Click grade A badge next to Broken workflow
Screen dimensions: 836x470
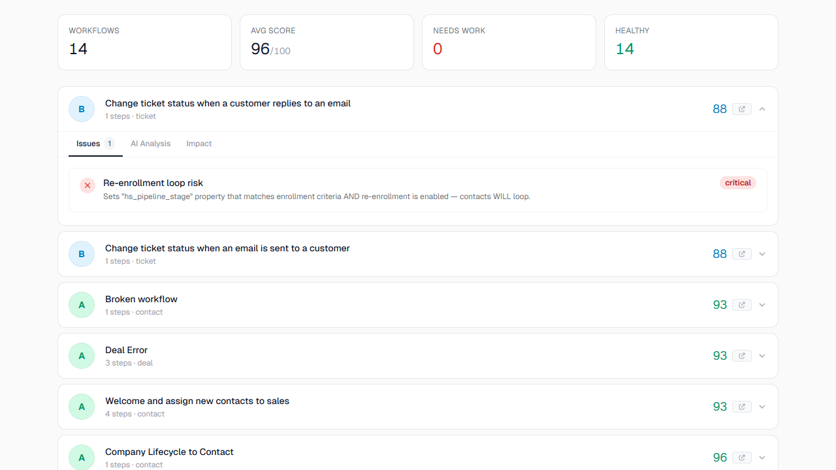tap(82, 305)
